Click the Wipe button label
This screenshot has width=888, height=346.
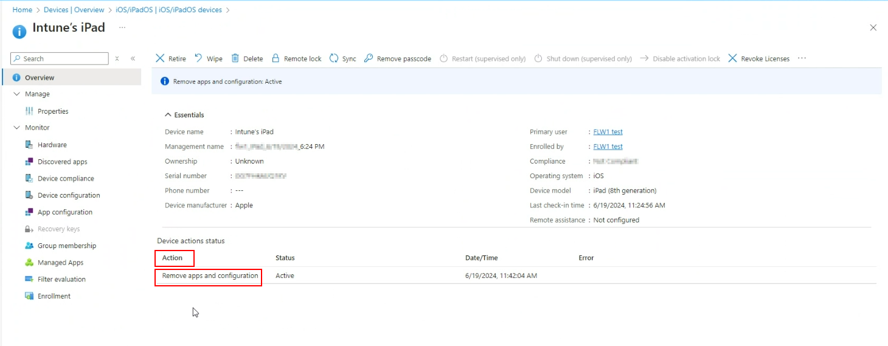(x=215, y=59)
